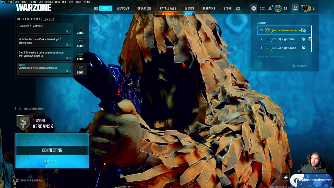Click XP icon for Alertness Perk challenge
Viewport: 334px width, 188px height.
[x=80, y=41]
